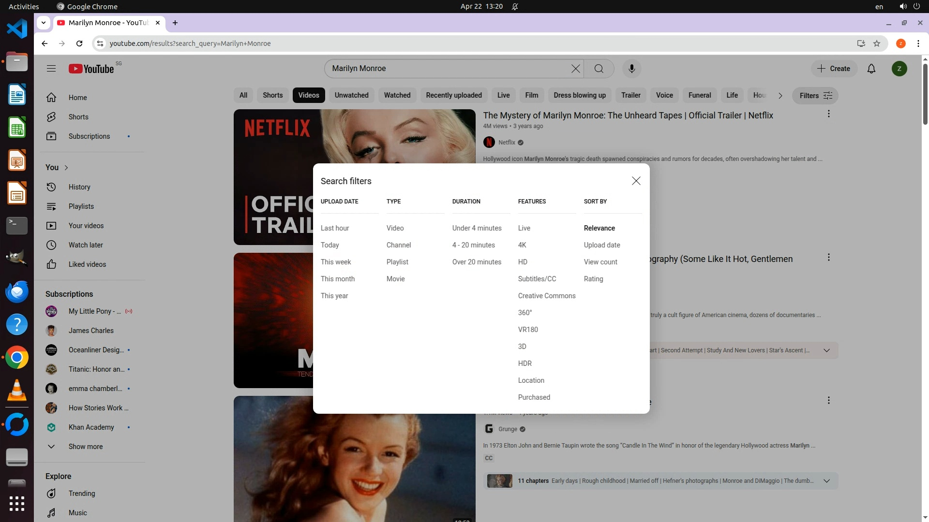Select the Recently uploaded chip
Viewport: 929px width, 522px height.
453,95
